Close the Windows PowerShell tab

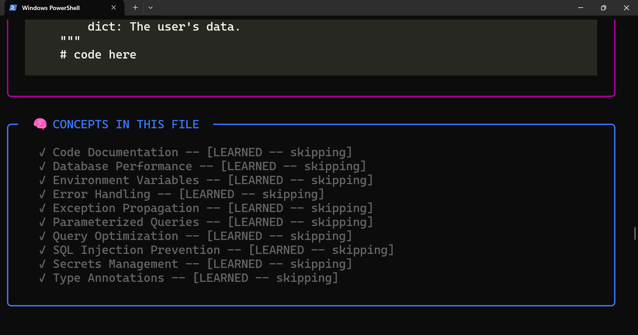114,8
